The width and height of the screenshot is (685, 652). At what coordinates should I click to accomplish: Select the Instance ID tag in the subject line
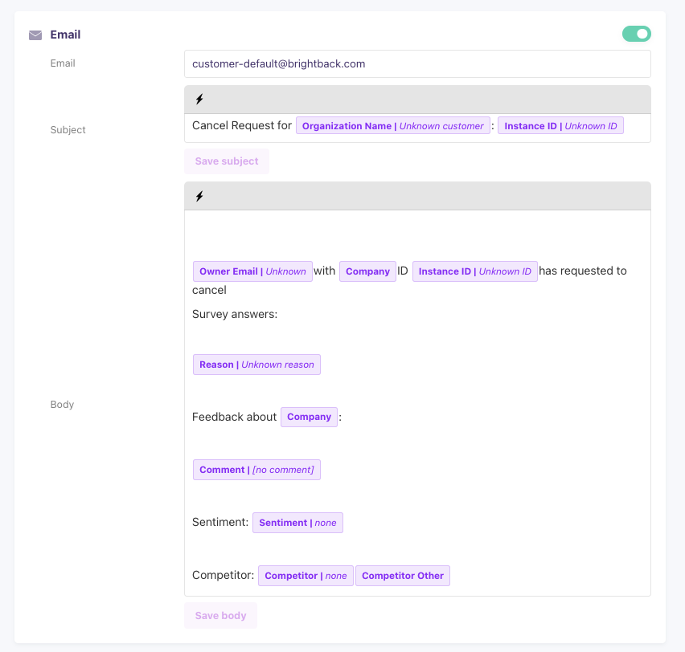(560, 125)
